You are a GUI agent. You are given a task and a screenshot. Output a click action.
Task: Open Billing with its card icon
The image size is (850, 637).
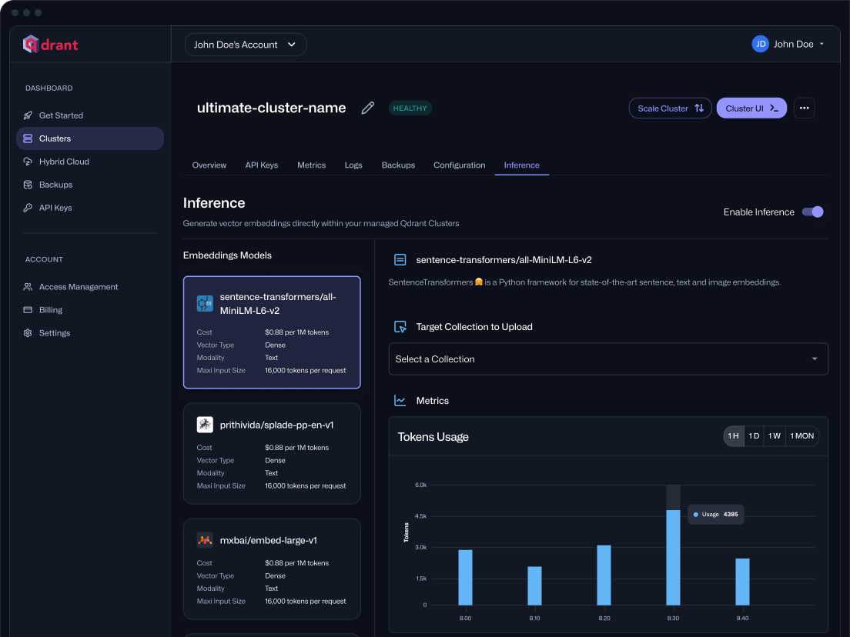27,309
